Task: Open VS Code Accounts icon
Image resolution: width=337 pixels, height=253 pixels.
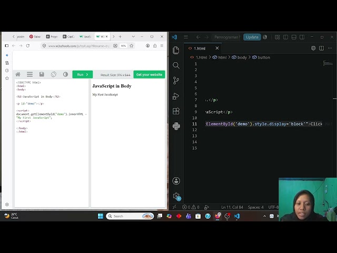Action: tap(176, 181)
